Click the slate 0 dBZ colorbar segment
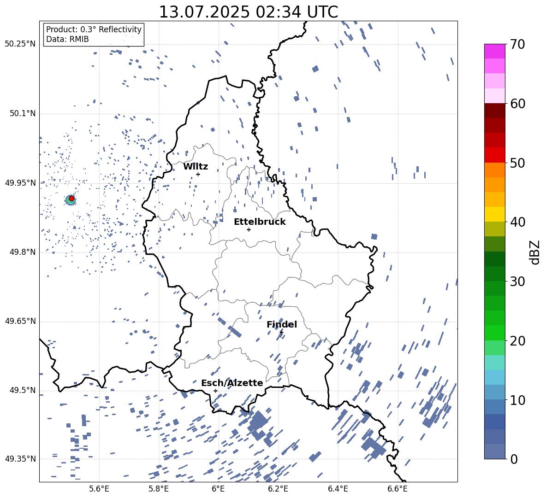The image size is (546, 498). (x=495, y=451)
